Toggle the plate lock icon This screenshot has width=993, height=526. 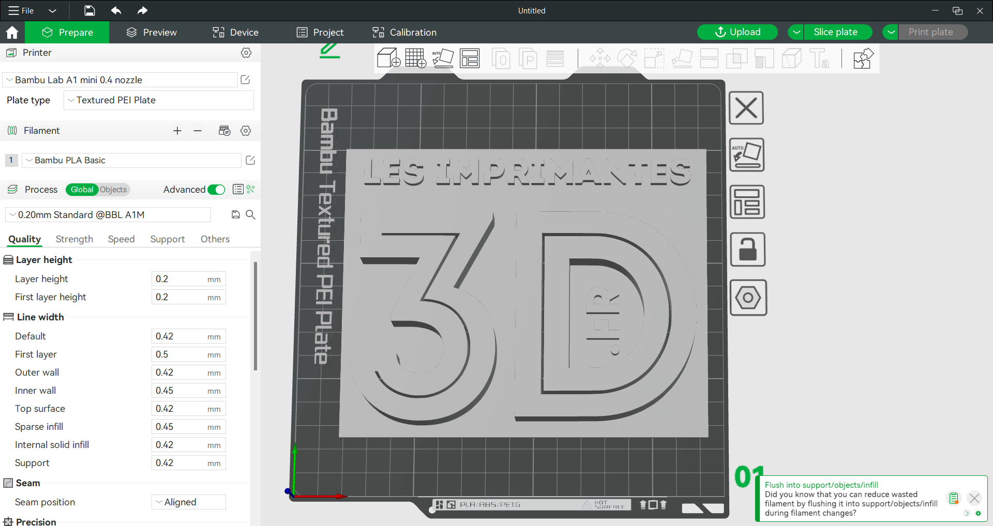coord(748,250)
